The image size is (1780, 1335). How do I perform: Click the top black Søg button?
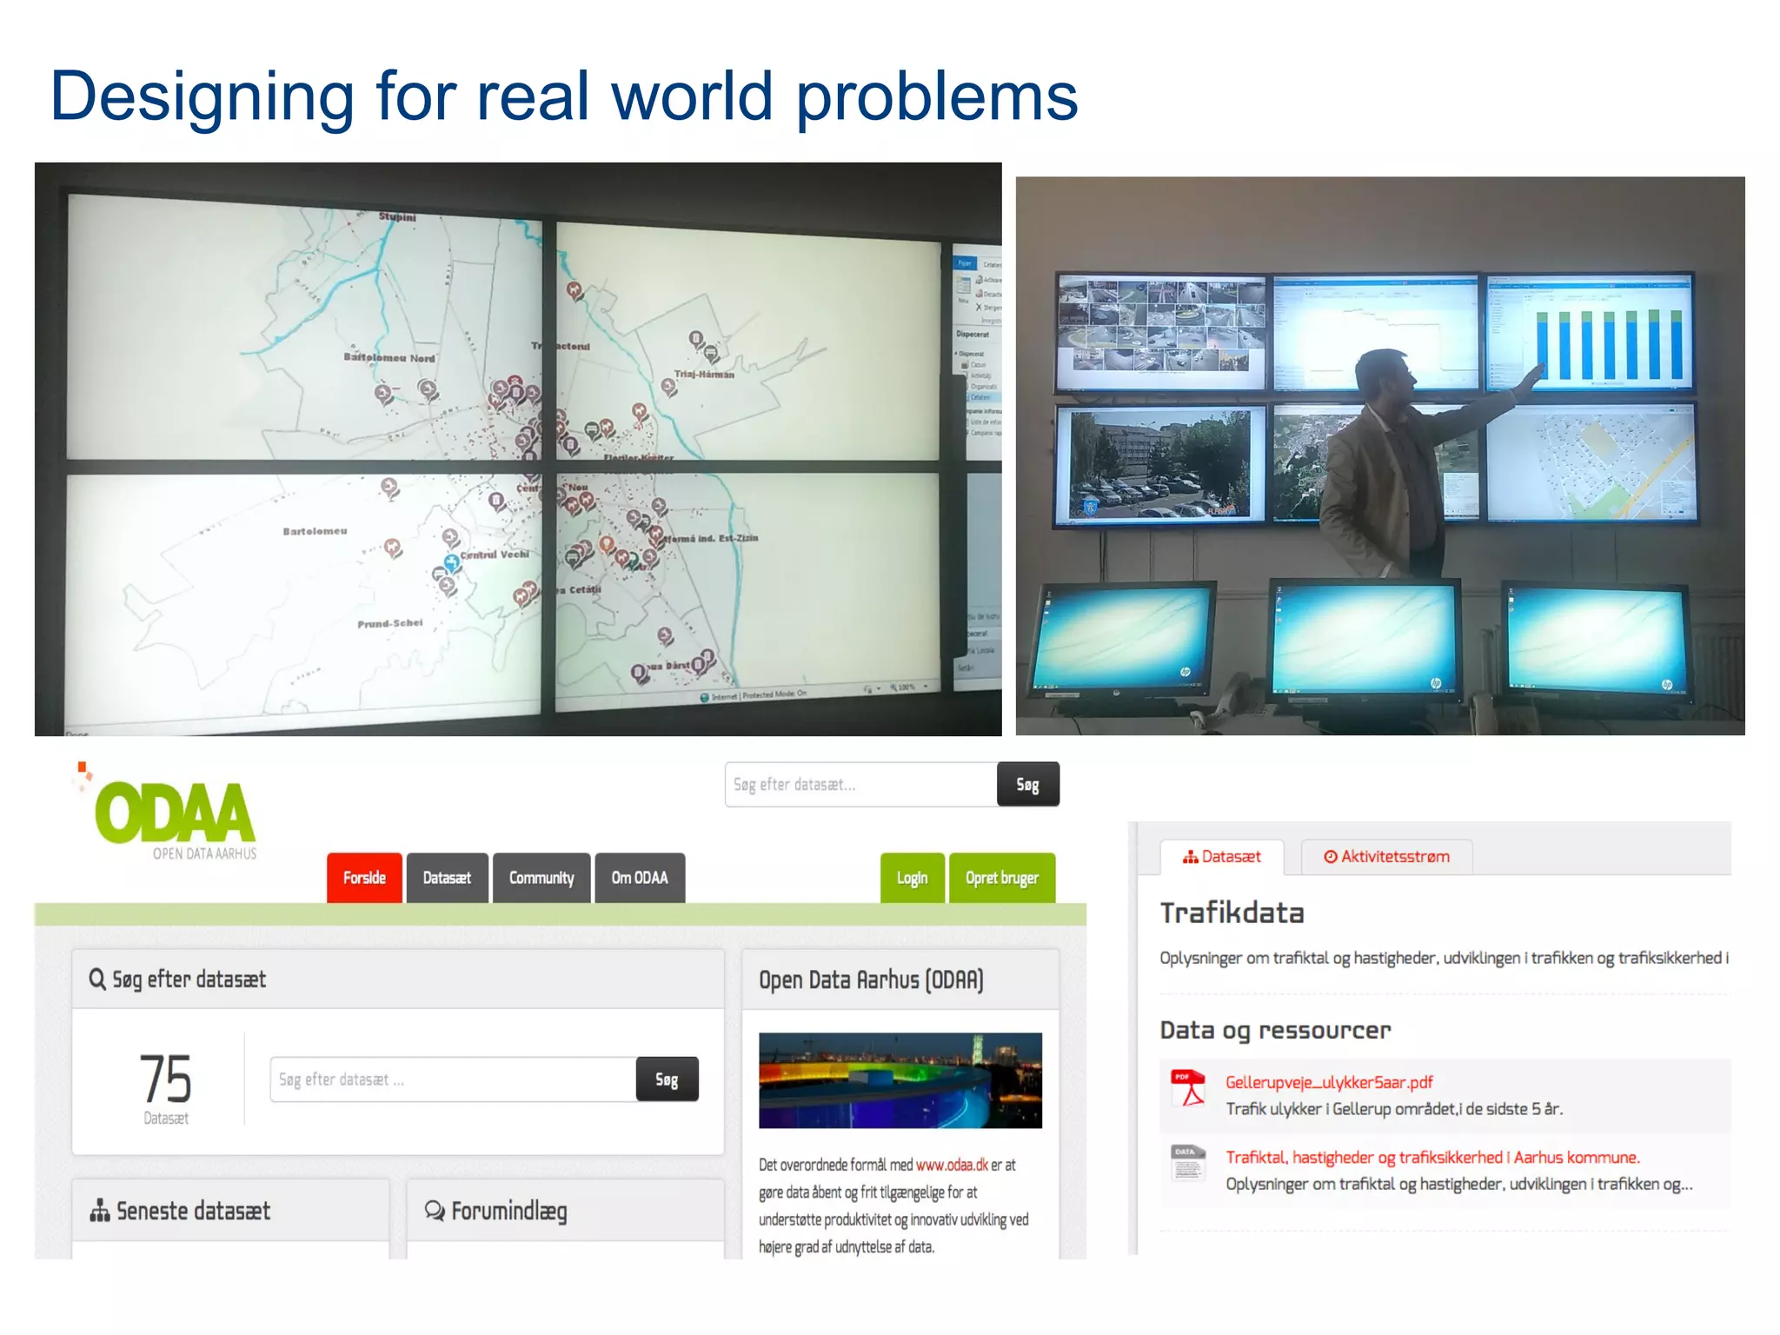coord(1028,785)
